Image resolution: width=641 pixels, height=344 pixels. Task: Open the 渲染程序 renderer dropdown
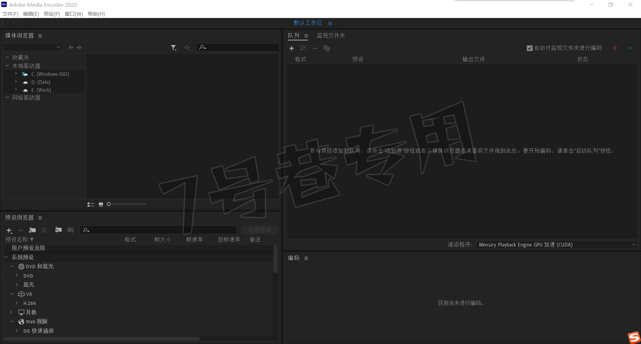[557, 245]
